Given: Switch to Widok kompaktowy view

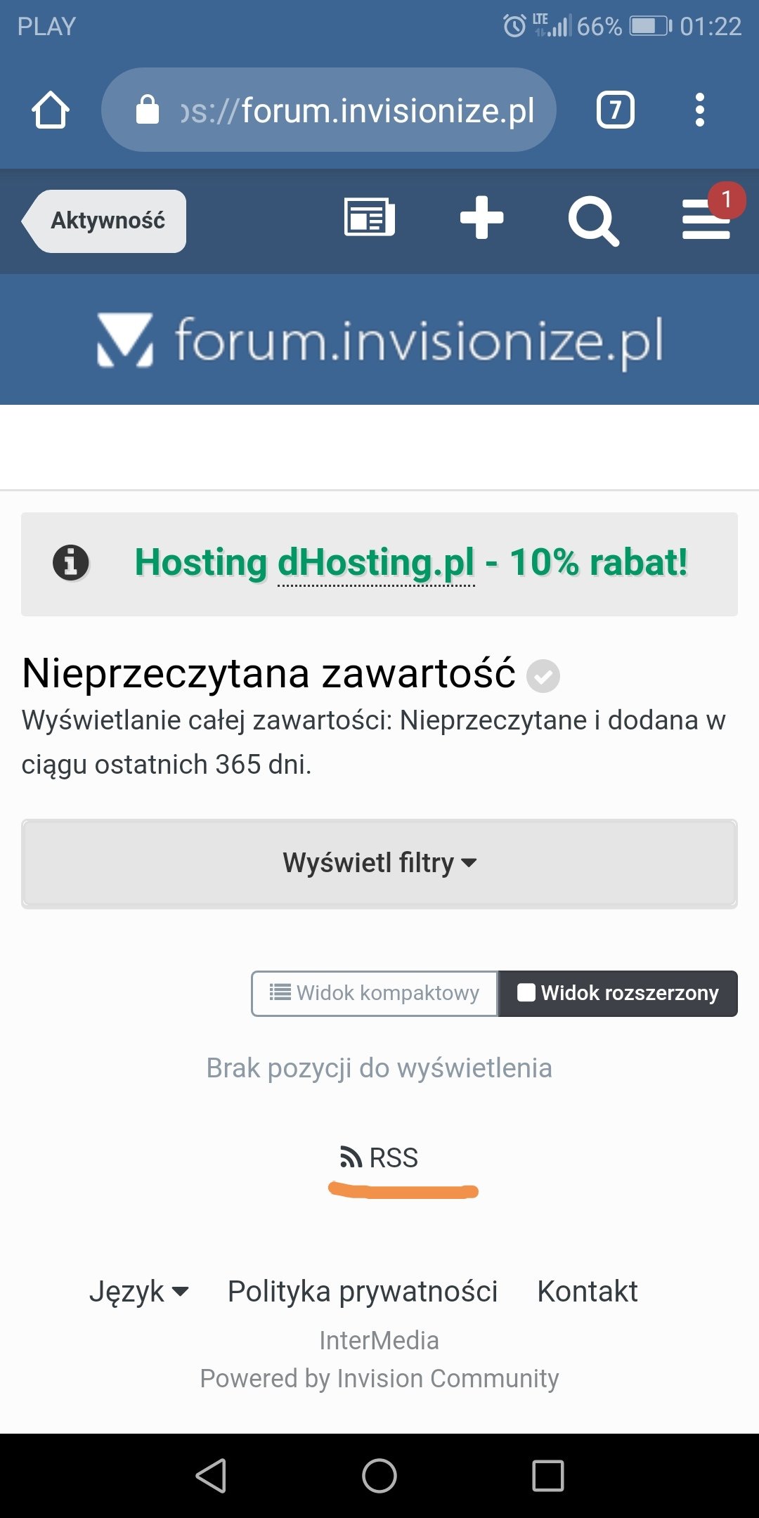Looking at the screenshot, I should 375,993.
